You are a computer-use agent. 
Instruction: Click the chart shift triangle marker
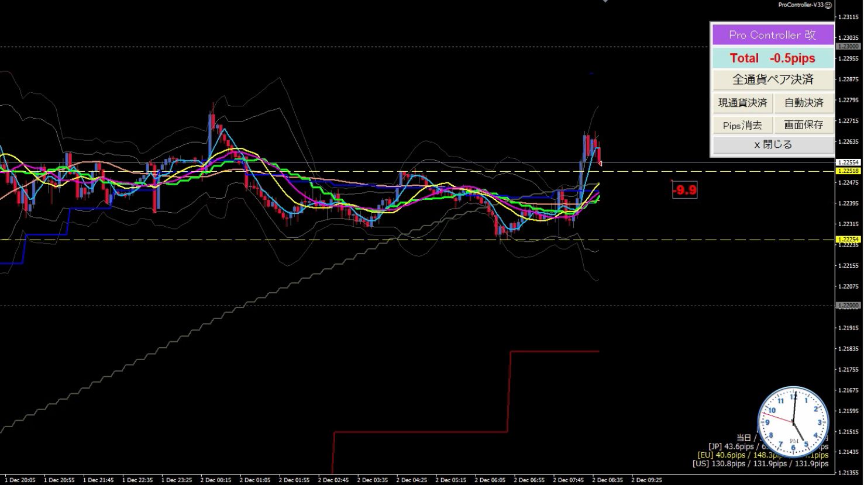point(605,1)
